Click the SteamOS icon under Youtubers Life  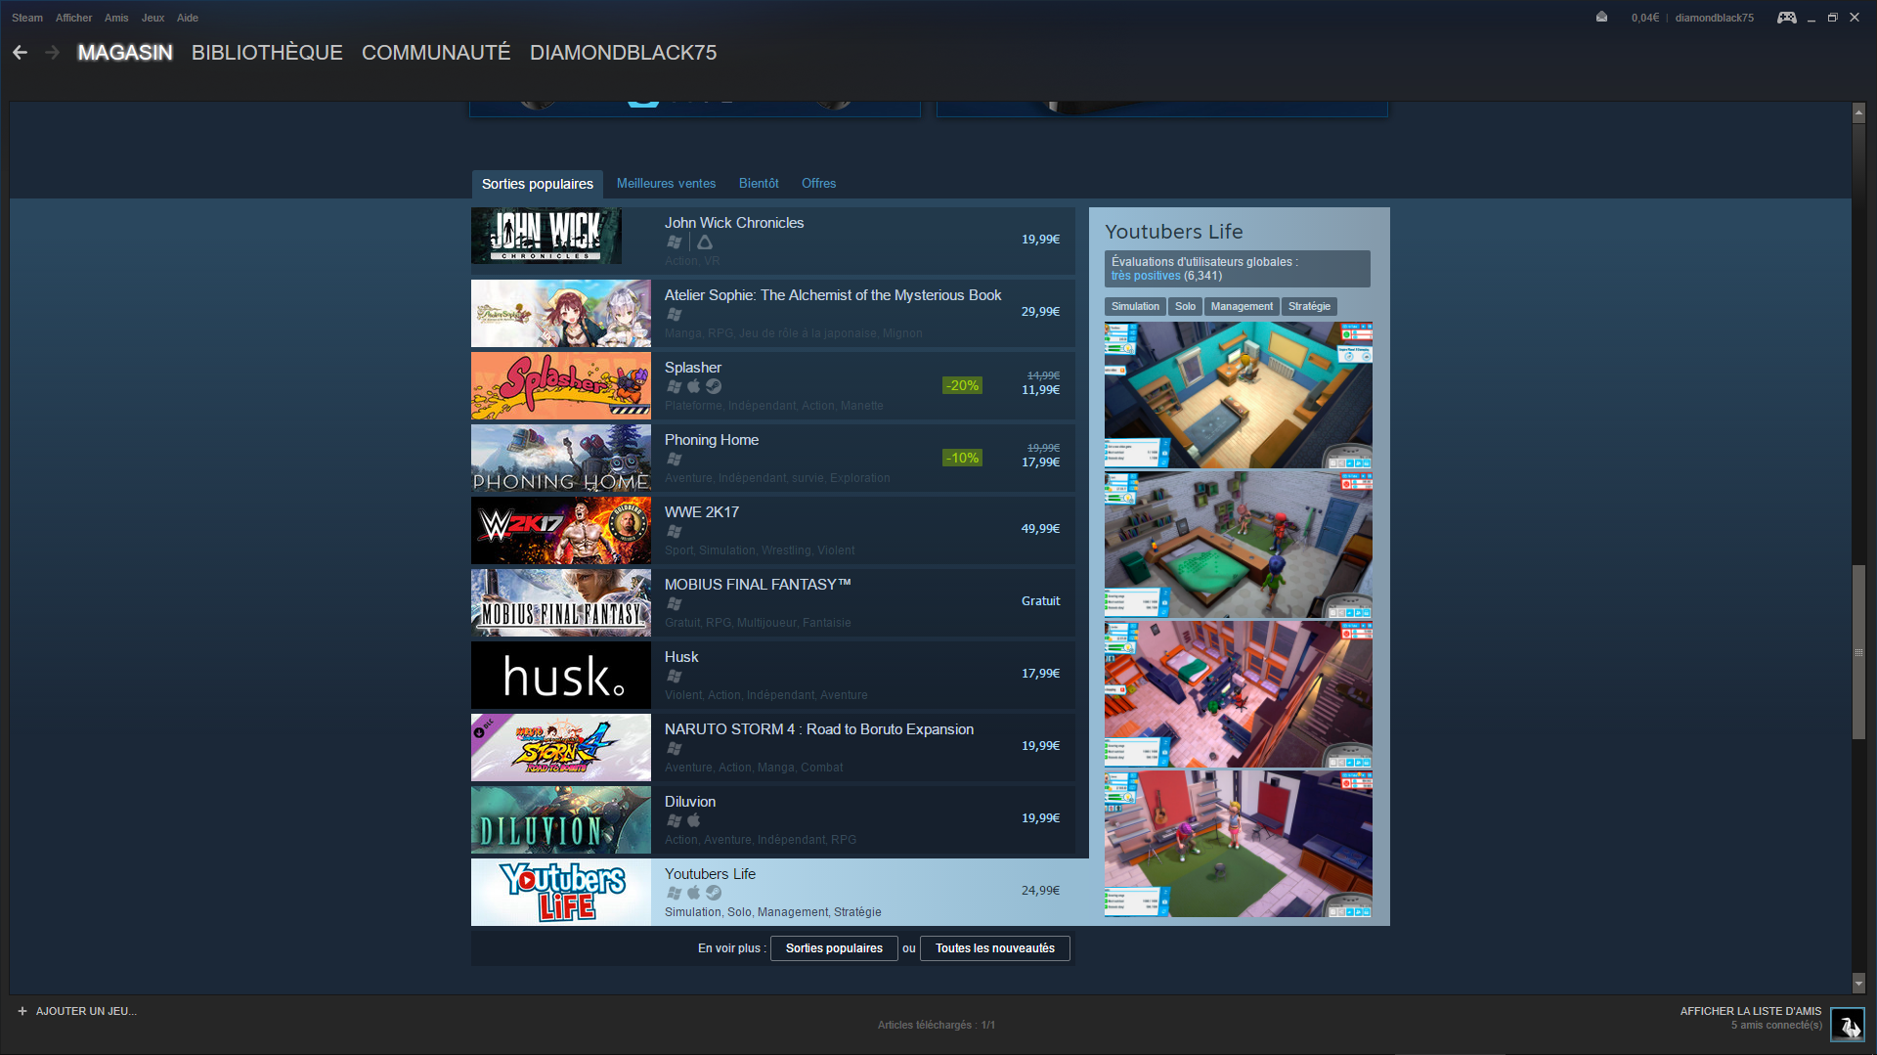tap(714, 893)
